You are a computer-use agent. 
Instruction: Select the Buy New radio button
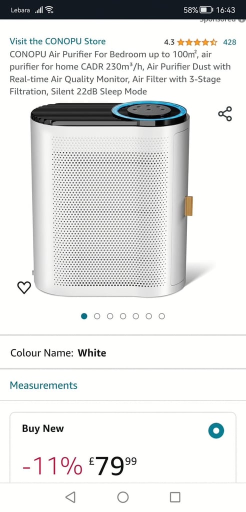coord(216,430)
